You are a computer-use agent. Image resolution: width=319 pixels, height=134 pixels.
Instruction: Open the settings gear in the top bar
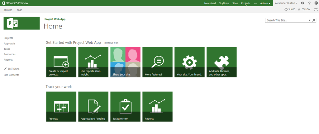tap(302, 3)
